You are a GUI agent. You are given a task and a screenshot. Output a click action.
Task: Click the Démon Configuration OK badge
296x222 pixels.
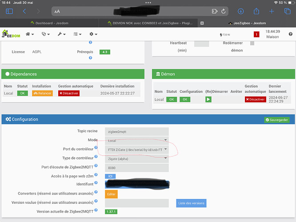(x=185, y=99)
